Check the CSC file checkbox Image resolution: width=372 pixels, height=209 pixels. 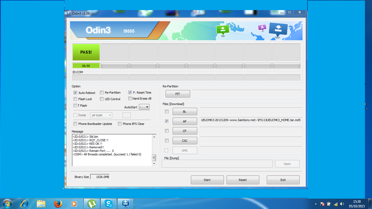click(x=167, y=141)
